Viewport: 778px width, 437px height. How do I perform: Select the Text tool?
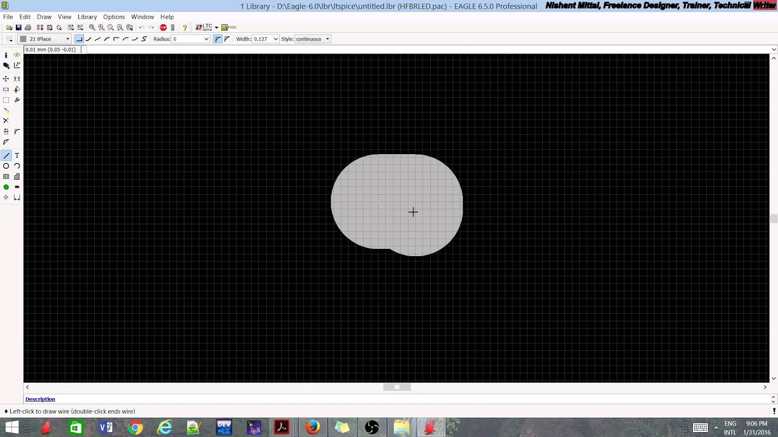click(x=17, y=155)
